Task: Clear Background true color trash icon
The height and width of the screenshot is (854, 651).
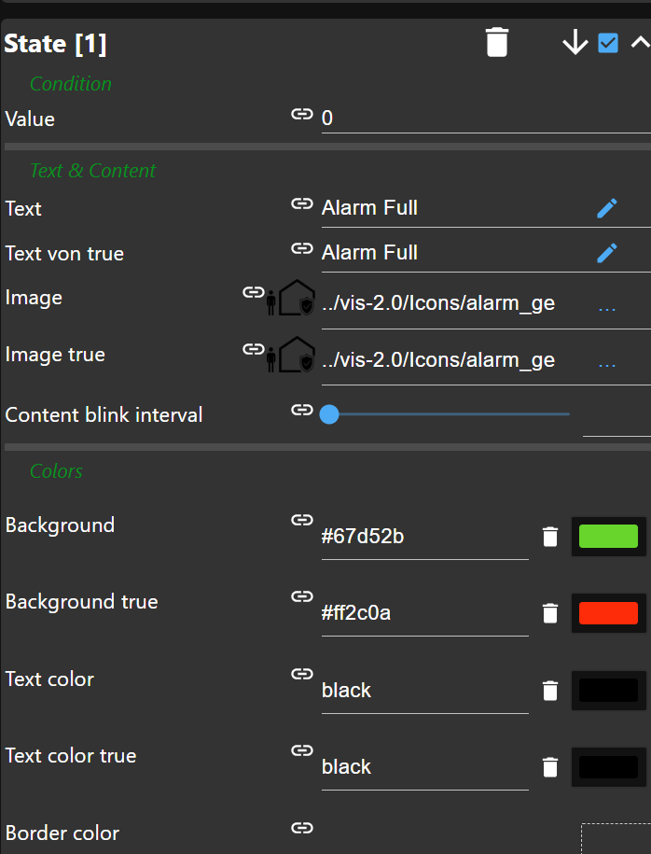Action: click(550, 613)
